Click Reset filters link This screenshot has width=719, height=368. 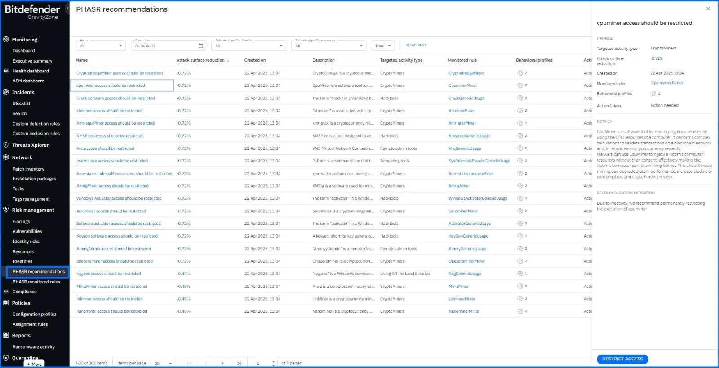416,45
